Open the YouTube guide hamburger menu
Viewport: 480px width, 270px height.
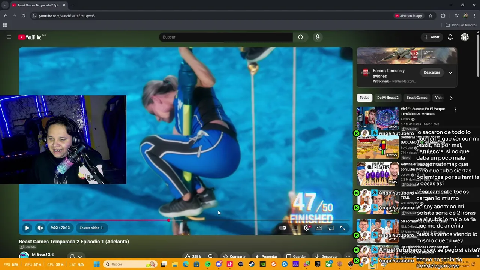click(x=9, y=37)
